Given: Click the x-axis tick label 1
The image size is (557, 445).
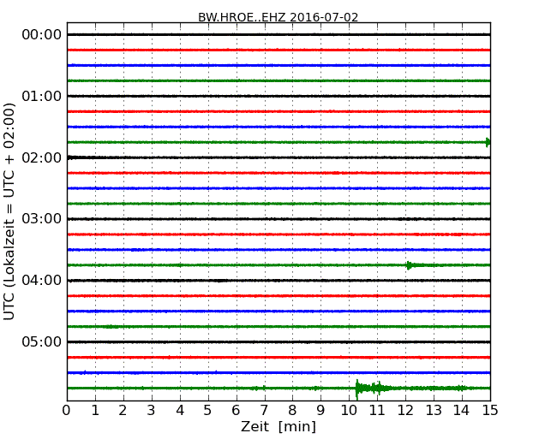Looking at the screenshot, I should (x=95, y=411).
